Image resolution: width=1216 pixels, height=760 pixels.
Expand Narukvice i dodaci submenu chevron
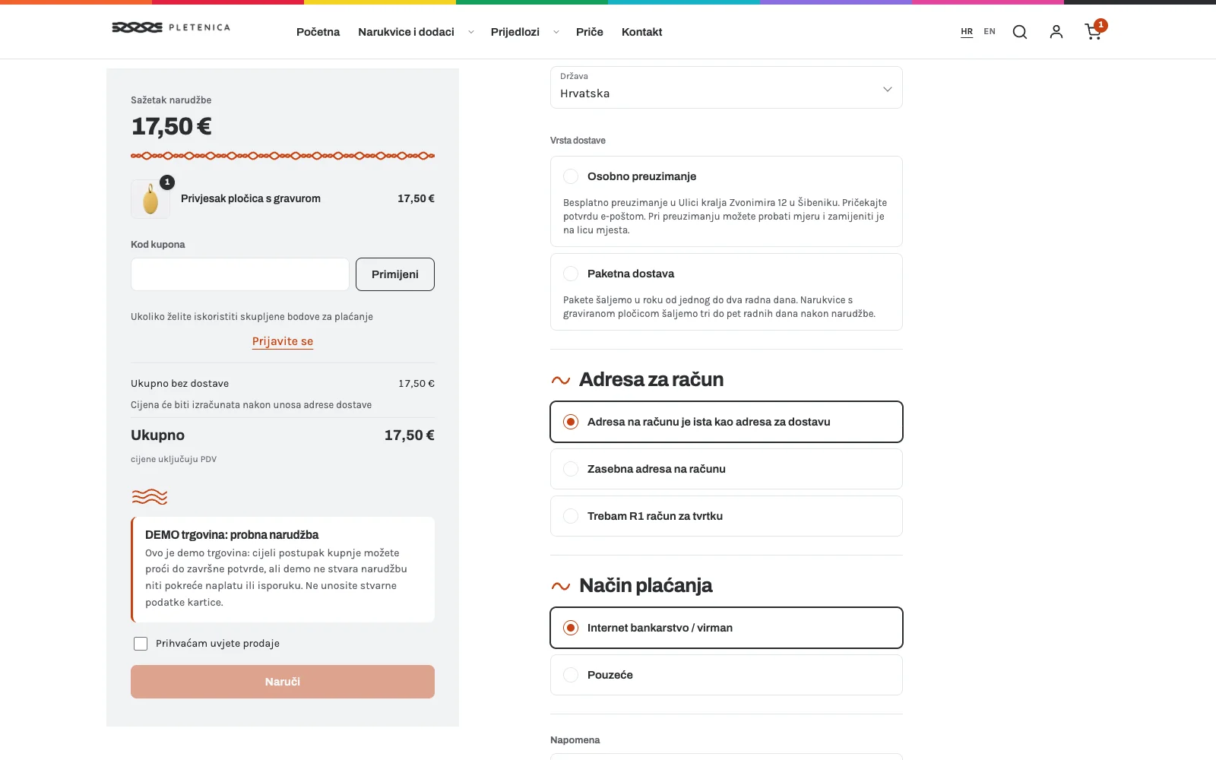[x=471, y=32]
